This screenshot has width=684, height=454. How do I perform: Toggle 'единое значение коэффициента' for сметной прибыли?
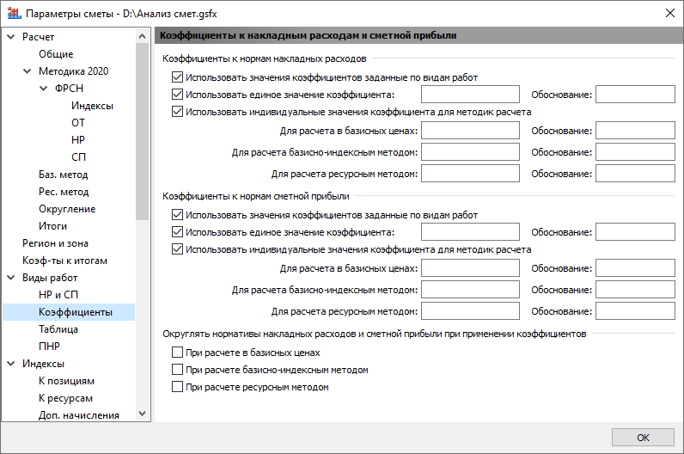pos(177,232)
